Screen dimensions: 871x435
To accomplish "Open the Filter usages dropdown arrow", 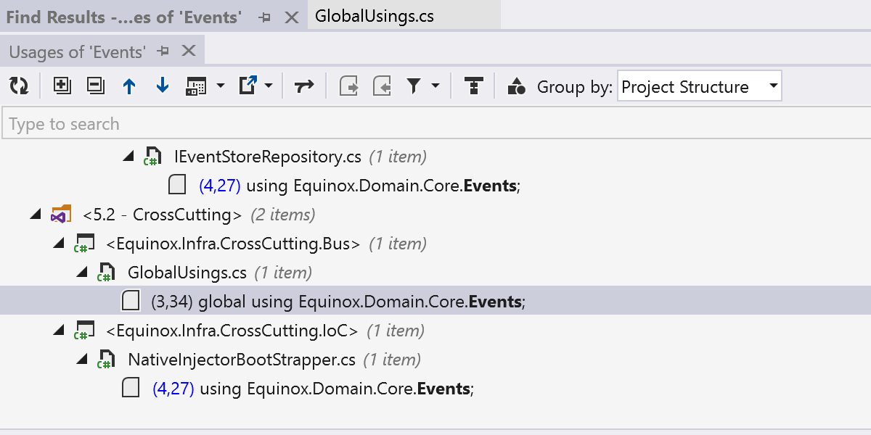I will [x=435, y=86].
